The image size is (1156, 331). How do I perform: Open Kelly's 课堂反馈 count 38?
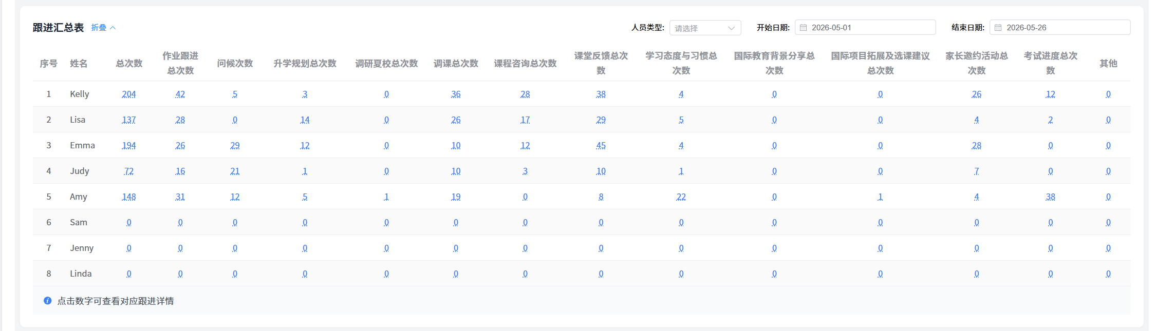(601, 94)
